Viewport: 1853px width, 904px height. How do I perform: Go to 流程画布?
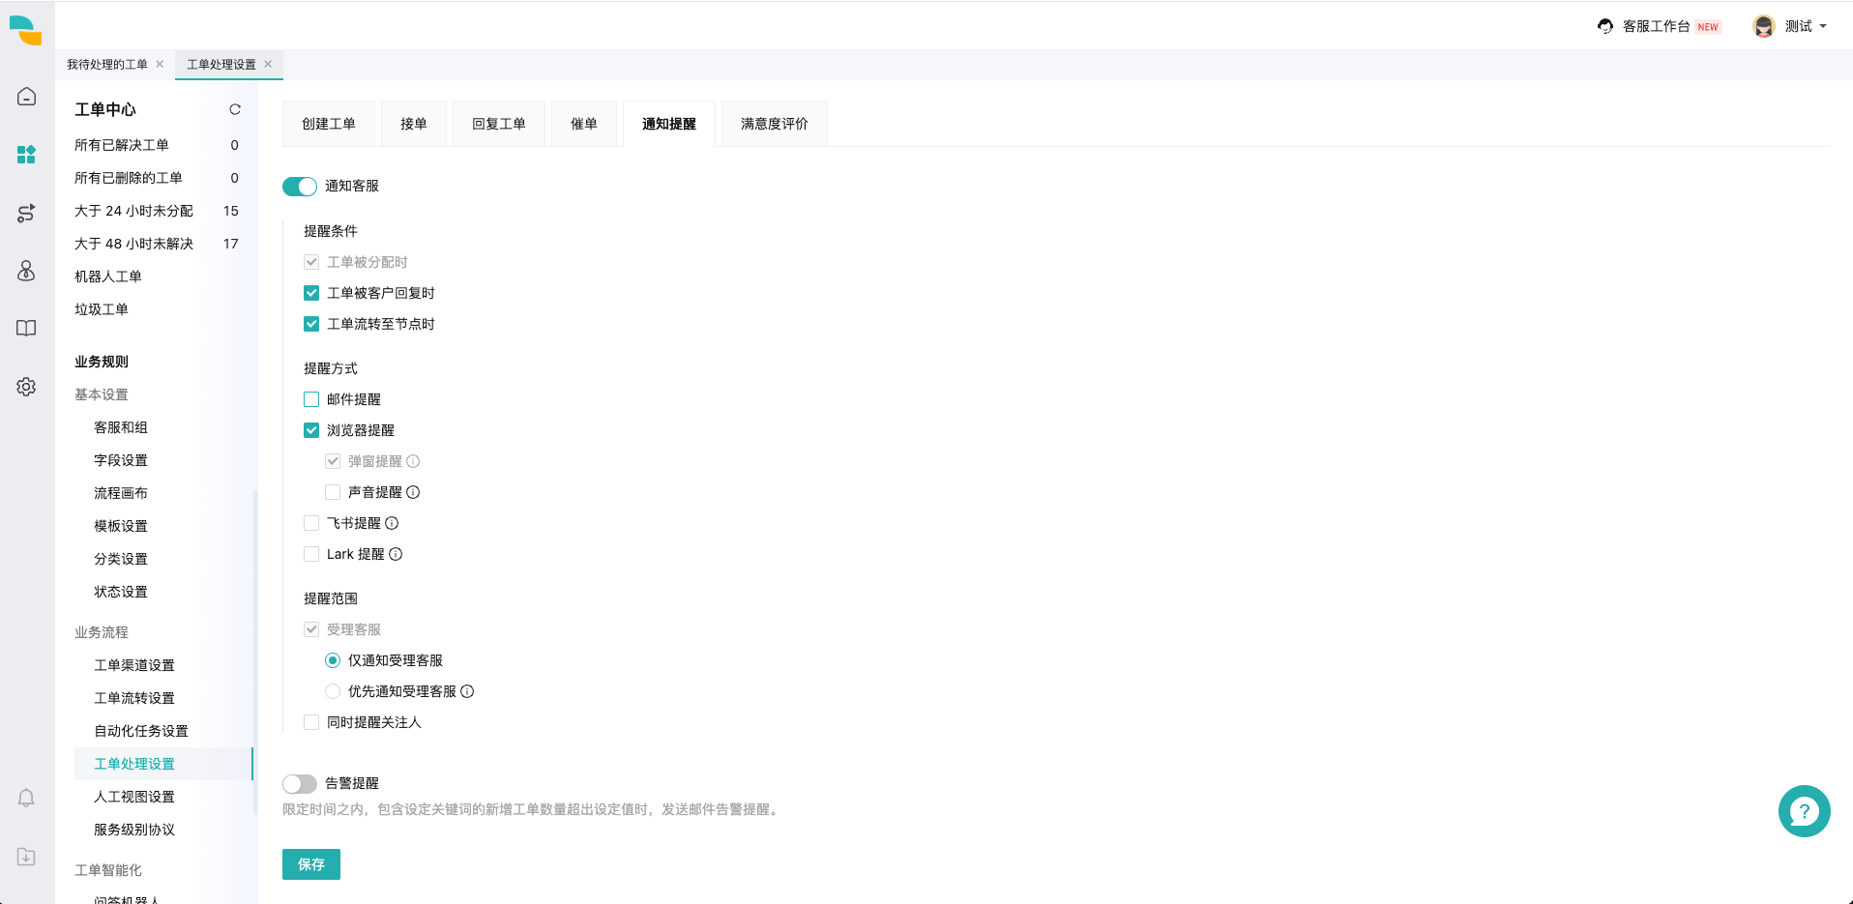[121, 493]
